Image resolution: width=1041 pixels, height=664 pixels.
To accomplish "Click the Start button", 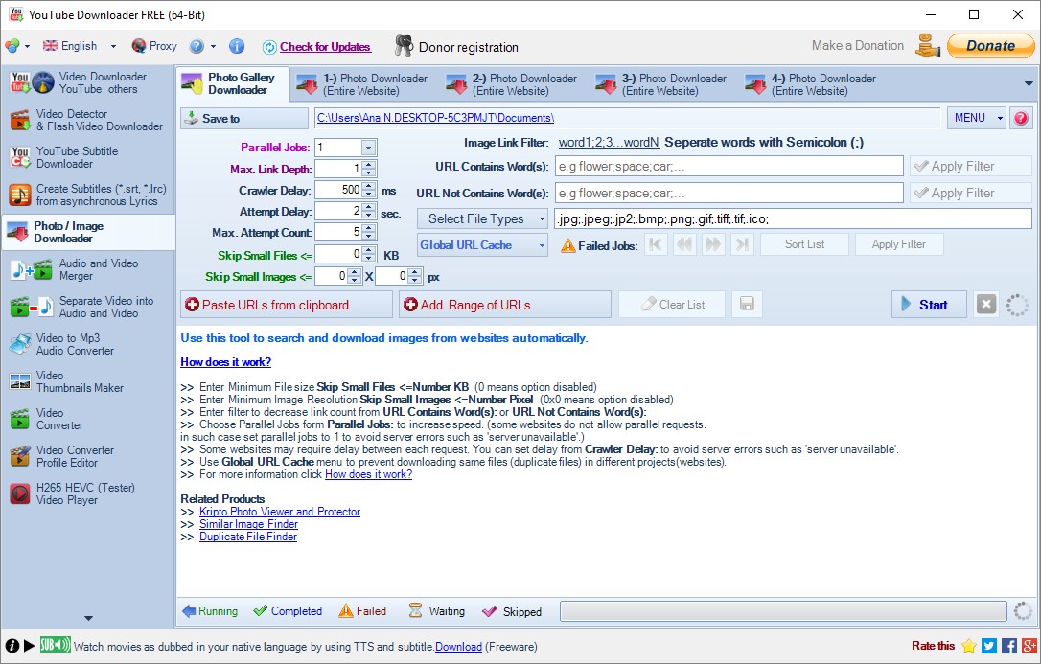I will coord(929,305).
